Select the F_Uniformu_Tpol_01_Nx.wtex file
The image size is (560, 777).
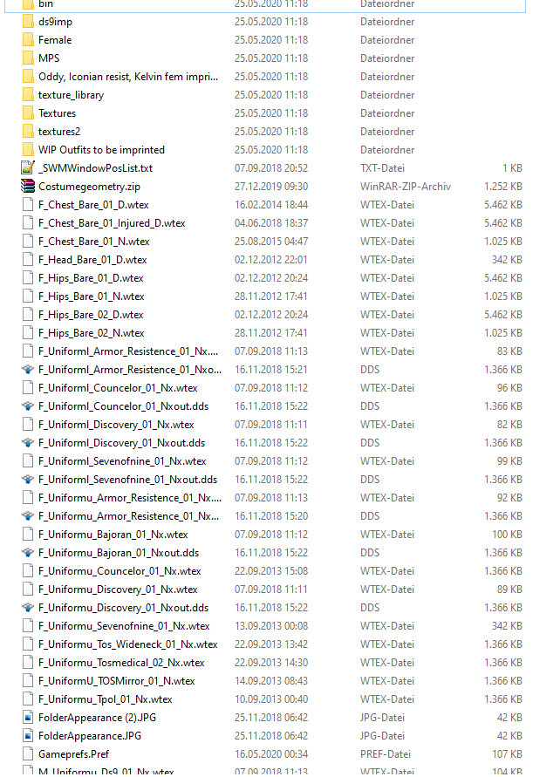coord(105,699)
